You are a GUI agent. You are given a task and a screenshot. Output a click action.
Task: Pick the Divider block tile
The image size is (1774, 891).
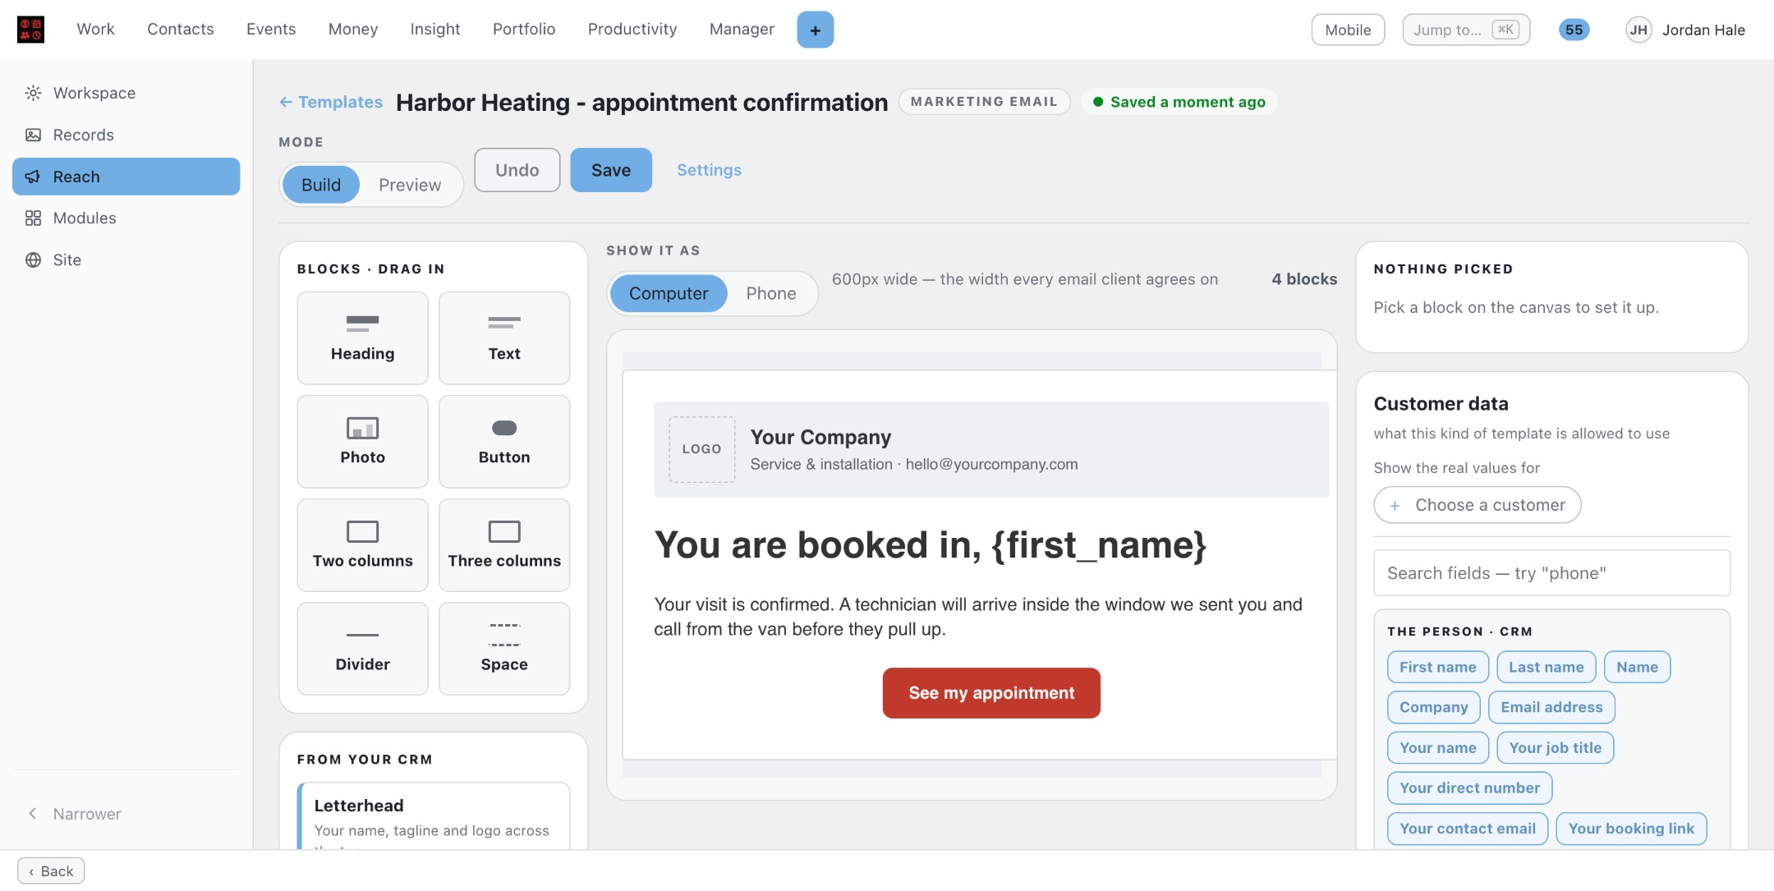(x=362, y=649)
